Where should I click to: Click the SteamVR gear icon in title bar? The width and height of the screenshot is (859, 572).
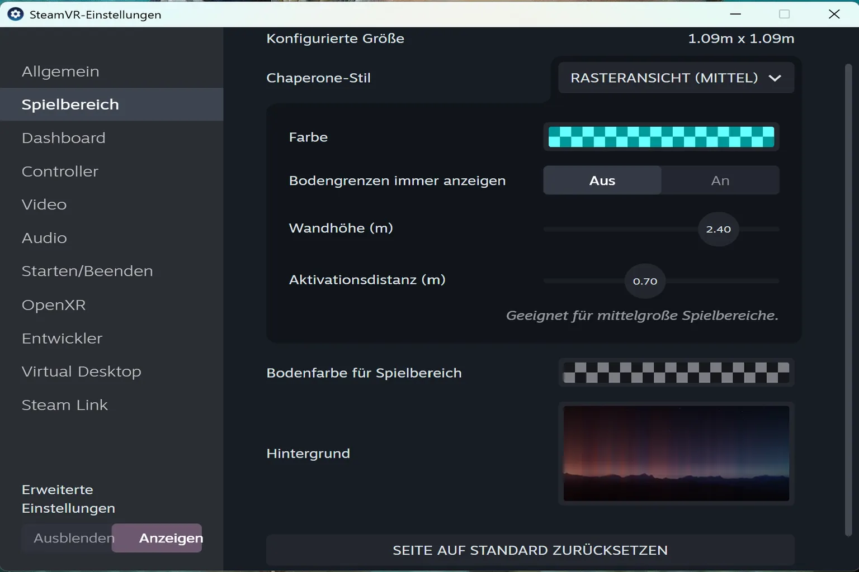[x=15, y=14]
